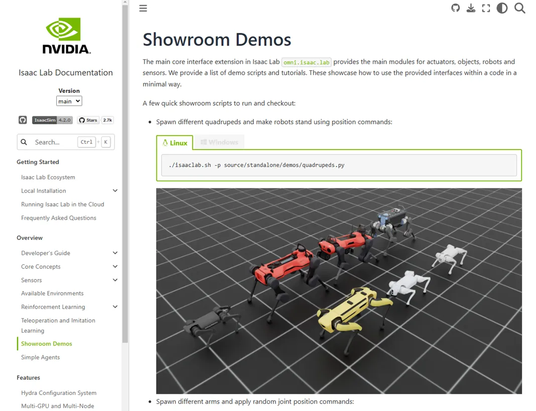The image size is (536, 411).
Task: Toggle light/dark theme icon
Action: click(502, 8)
